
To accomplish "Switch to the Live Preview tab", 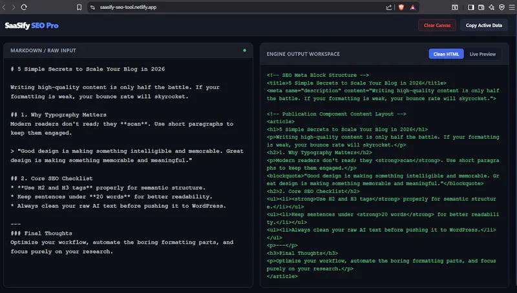I will pos(482,54).
